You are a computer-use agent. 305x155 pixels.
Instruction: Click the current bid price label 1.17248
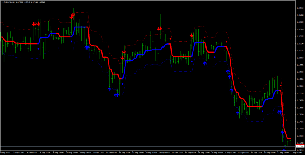click(x=300, y=147)
